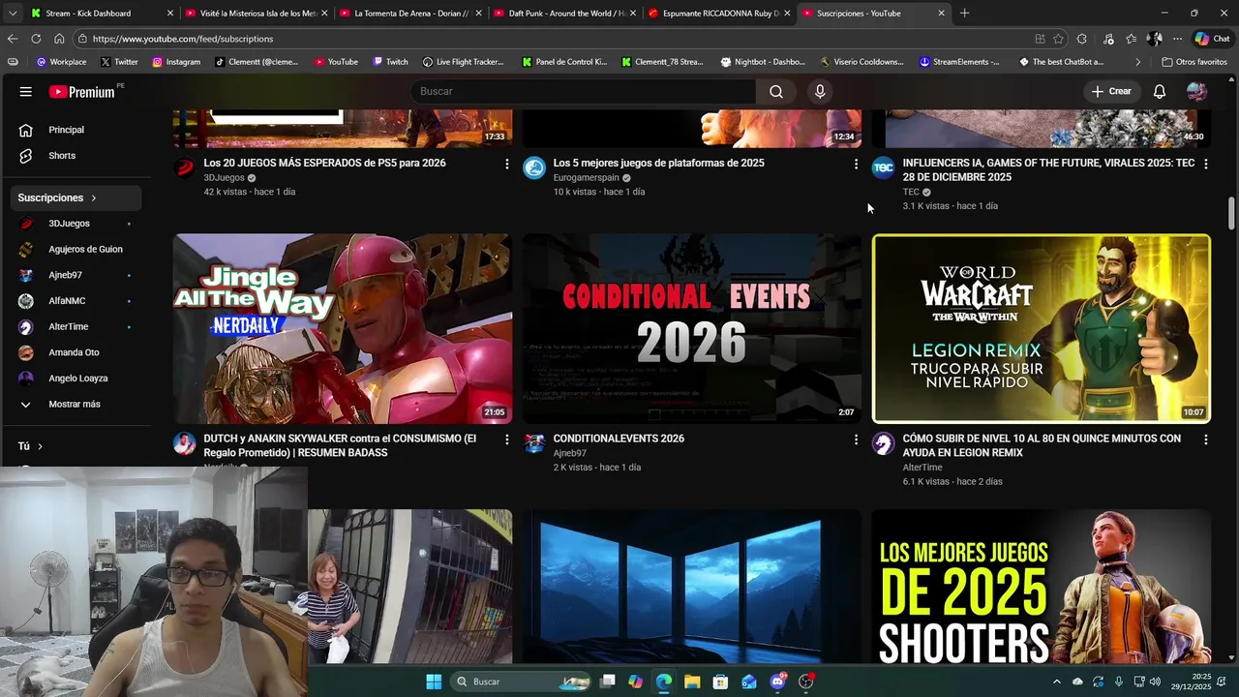The height and width of the screenshot is (697, 1239).
Task: Open AlfaNMC channel in the sidebar
Action: pos(76,301)
